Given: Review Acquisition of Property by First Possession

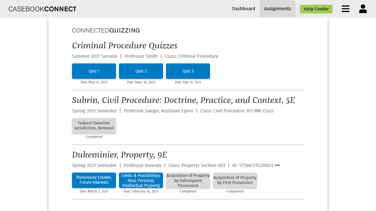Looking at the screenshot, I should click(235, 180).
